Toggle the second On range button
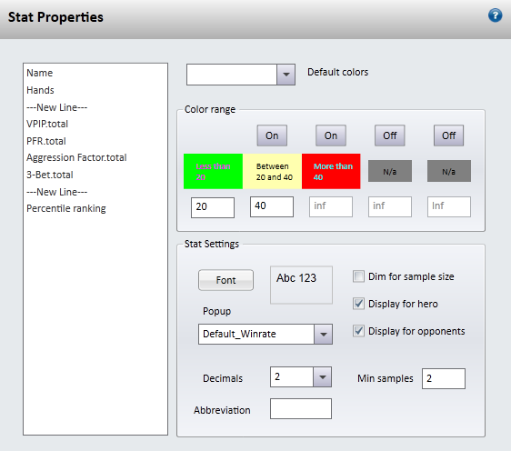Viewport: 511px width, 451px height. pyautogui.click(x=331, y=135)
